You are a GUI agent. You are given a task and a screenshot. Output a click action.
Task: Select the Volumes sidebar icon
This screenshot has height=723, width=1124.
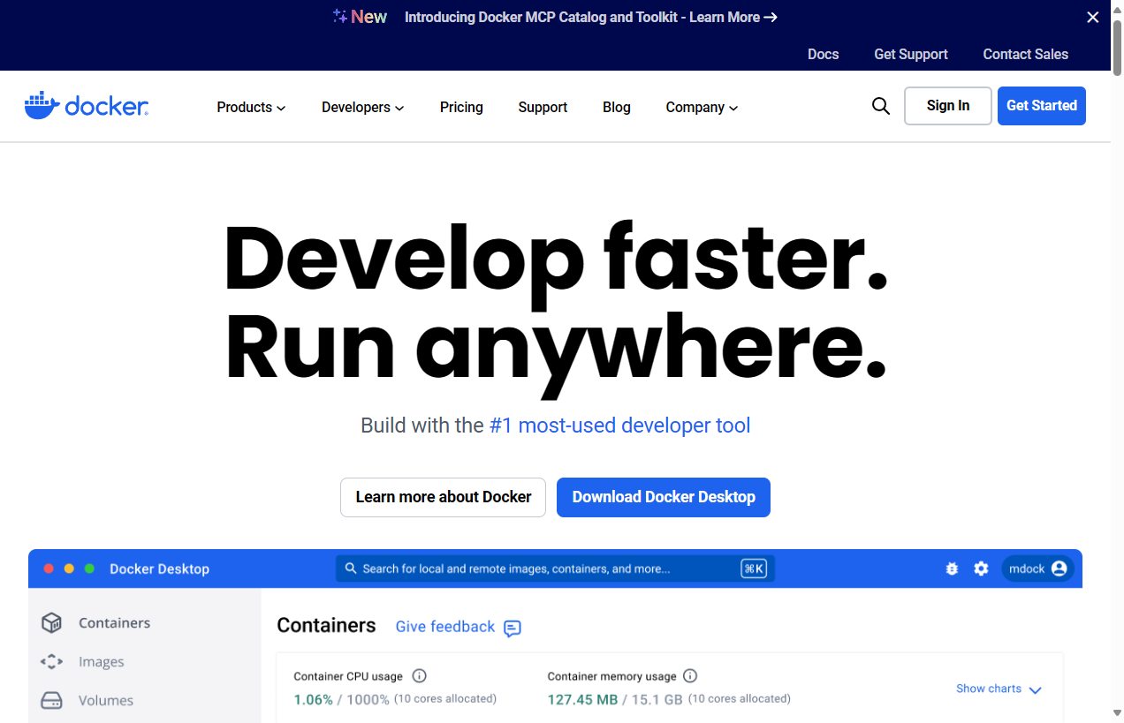click(52, 700)
